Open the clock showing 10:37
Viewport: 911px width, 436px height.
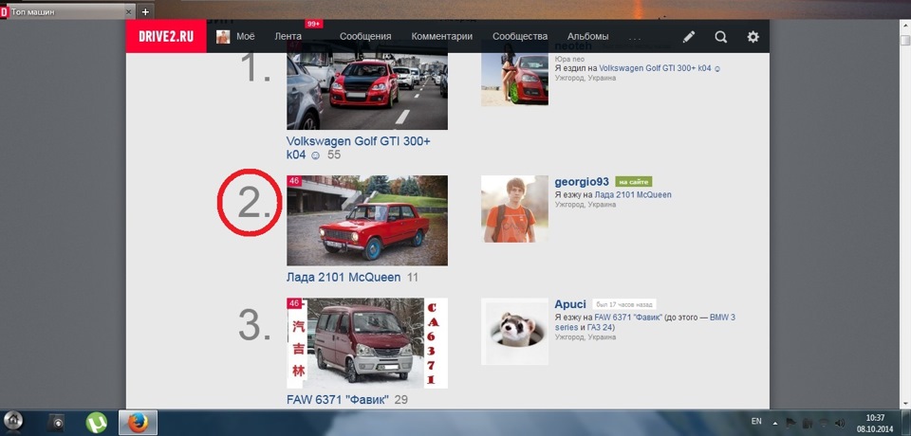click(874, 423)
